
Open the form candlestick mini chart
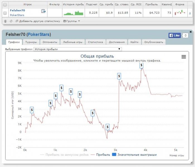[x=180, y=13]
